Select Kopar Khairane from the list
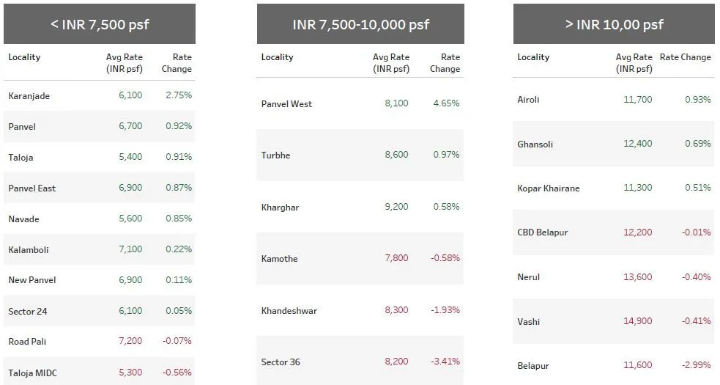The width and height of the screenshot is (720, 385). tap(549, 188)
